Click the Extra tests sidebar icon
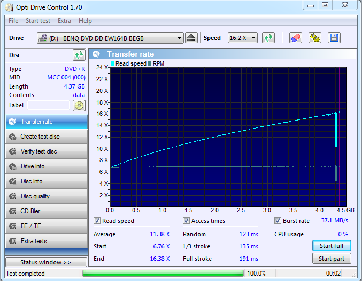The width and height of the screenshot is (362, 281). 12,241
